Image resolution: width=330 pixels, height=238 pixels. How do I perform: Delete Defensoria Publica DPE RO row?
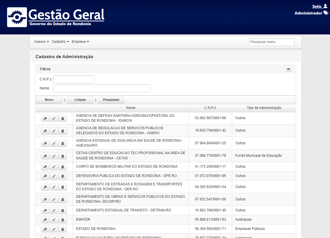pos(63,176)
